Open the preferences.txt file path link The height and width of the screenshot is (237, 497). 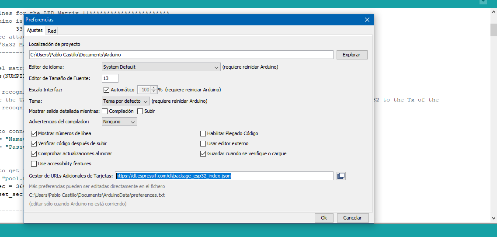[97, 195]
